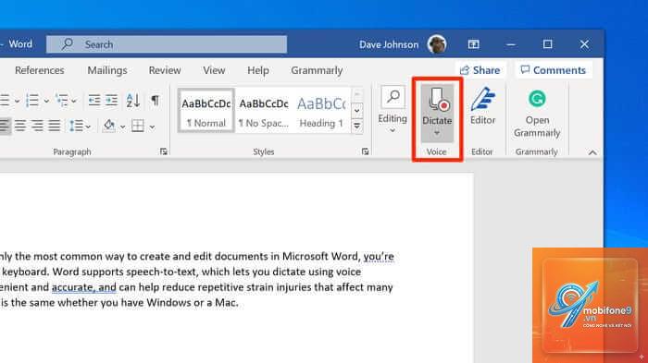The height and width of the screenshot is (363, 648).
Task: Center align the paragraph
Action: (20, 126)
